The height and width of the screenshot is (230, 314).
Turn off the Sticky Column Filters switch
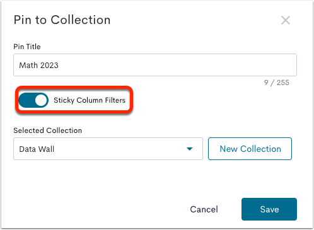pos(33,100)
